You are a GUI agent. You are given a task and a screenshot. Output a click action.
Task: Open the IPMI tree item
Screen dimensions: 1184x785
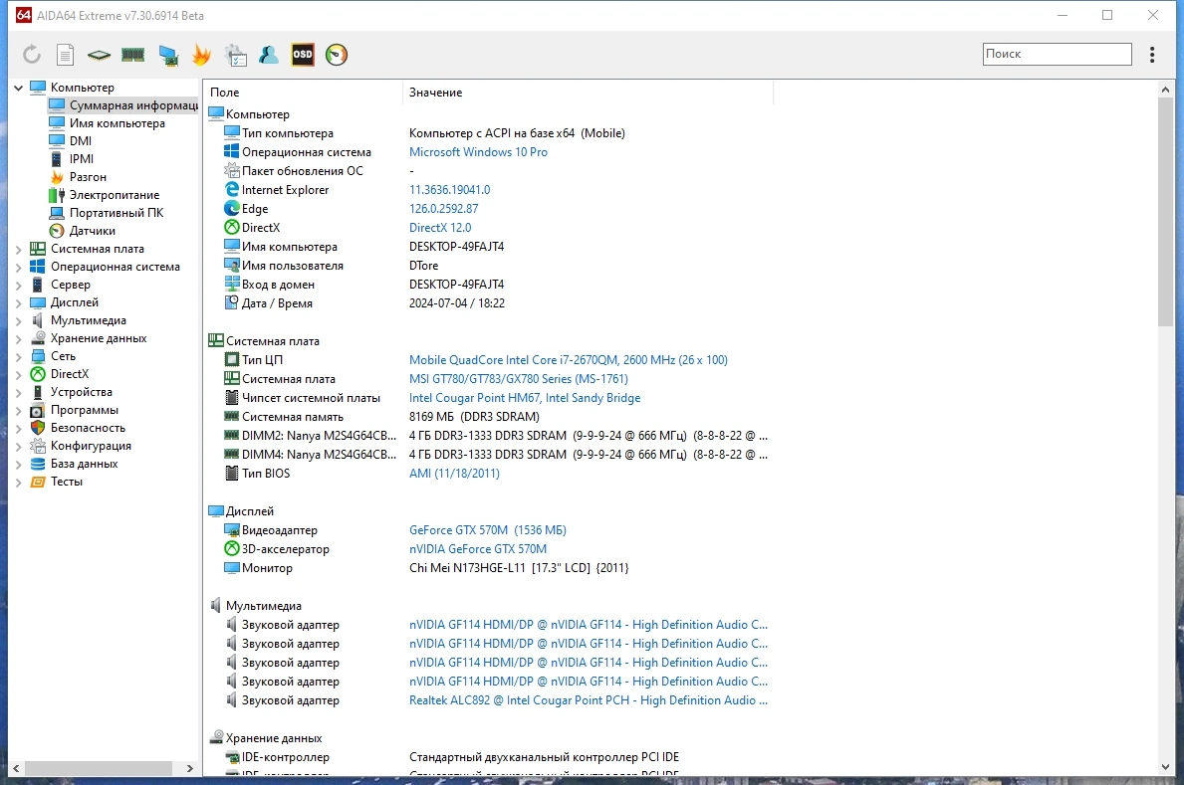pyautogui.click(x=82, y=159)
